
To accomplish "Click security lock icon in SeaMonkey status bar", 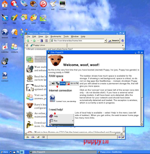I will point(123,137).
